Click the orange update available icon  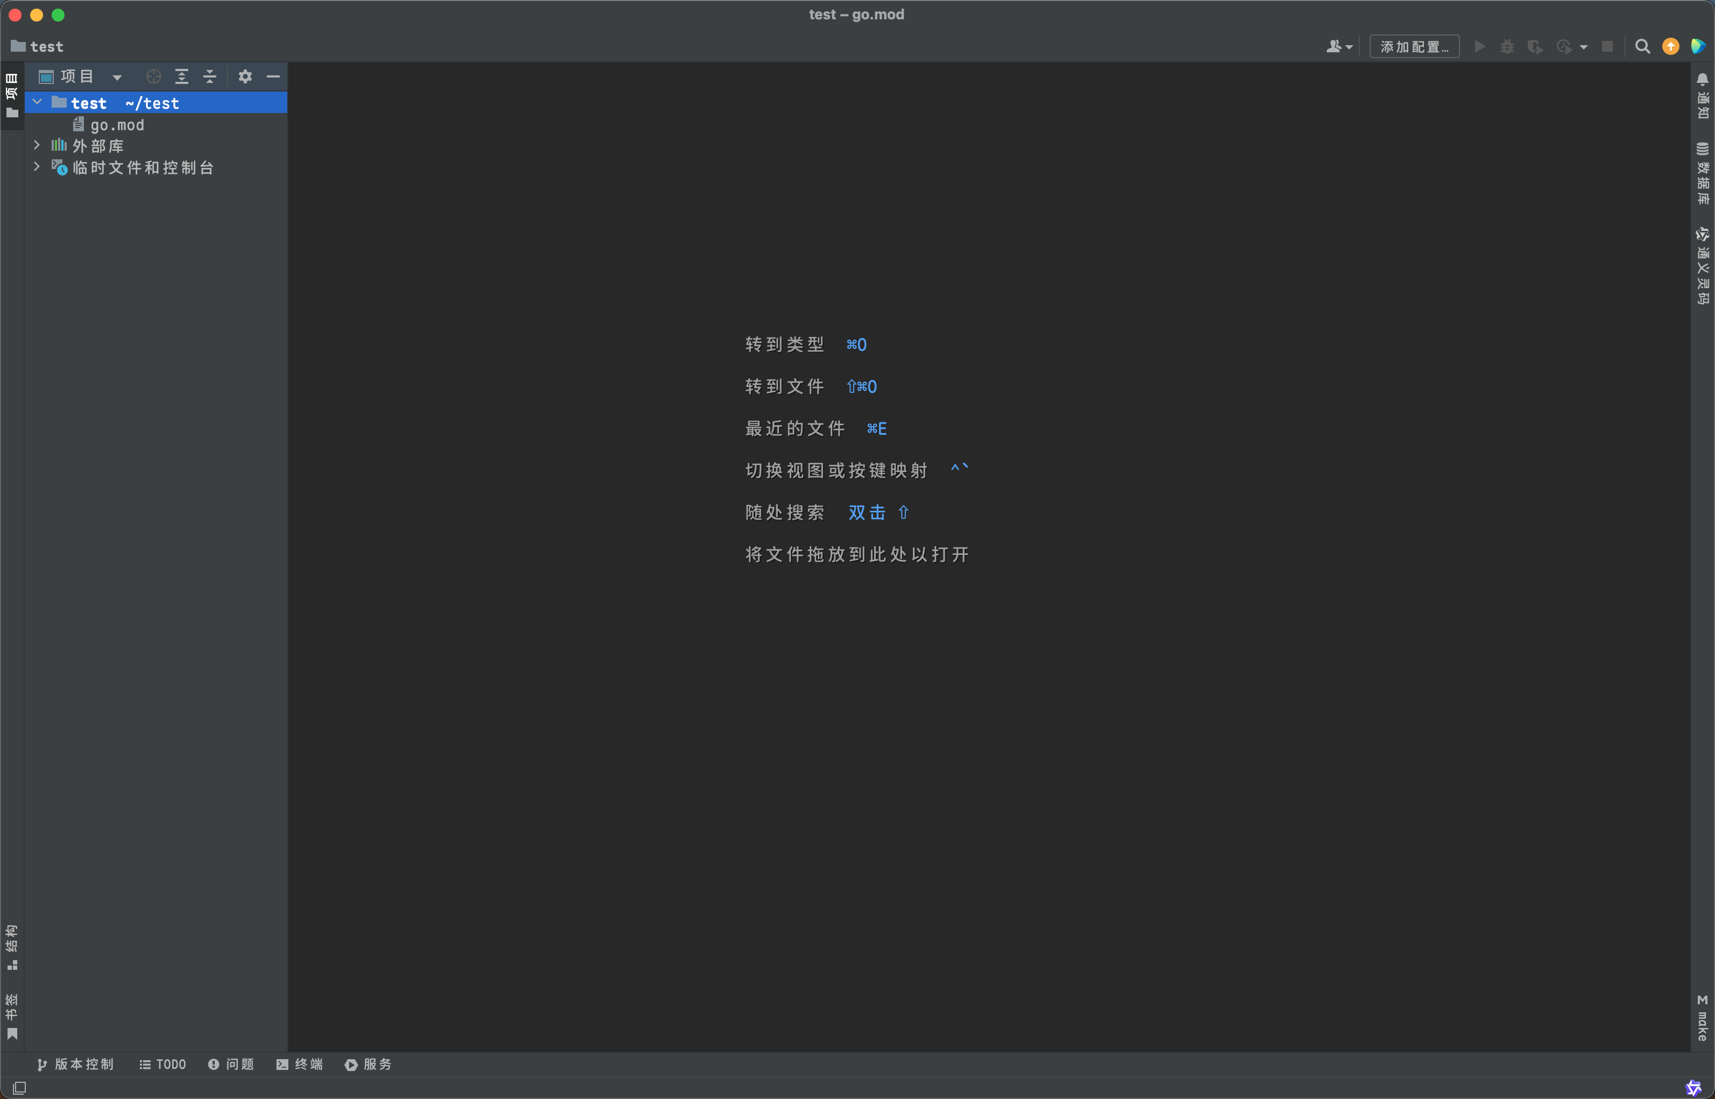click(x=1671, y=46)
